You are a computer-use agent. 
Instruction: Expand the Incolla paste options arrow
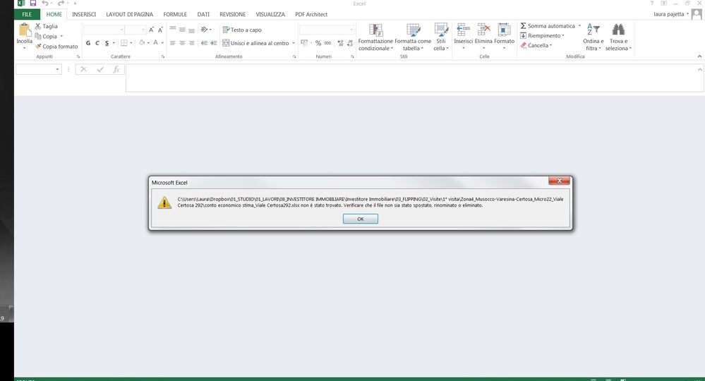24,47
